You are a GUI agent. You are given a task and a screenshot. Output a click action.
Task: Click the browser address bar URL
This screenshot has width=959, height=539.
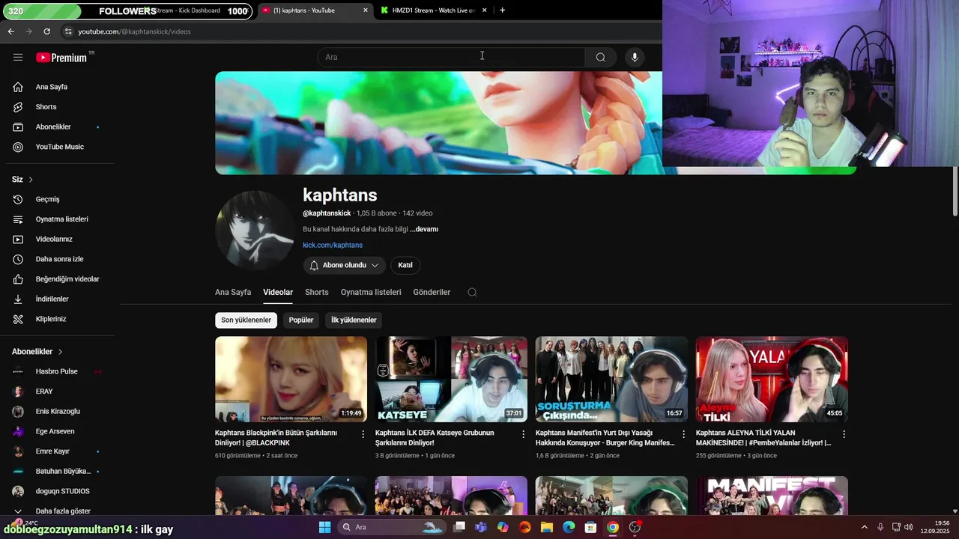coord(134,31)
